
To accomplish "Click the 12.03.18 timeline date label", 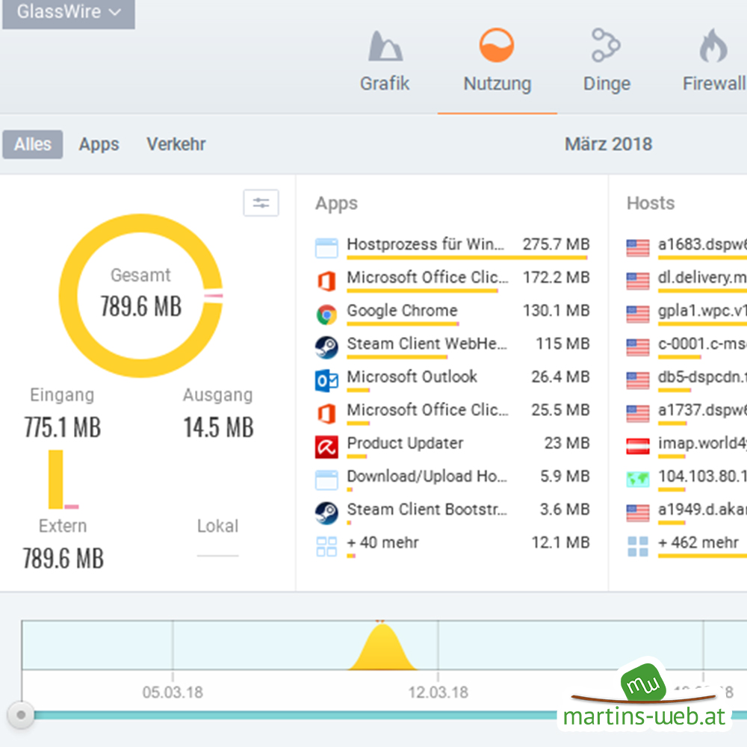I will (x=438, y=692).
